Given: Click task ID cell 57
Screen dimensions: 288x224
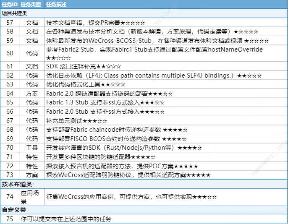Looking at the screenshot, I should point(10,23).
